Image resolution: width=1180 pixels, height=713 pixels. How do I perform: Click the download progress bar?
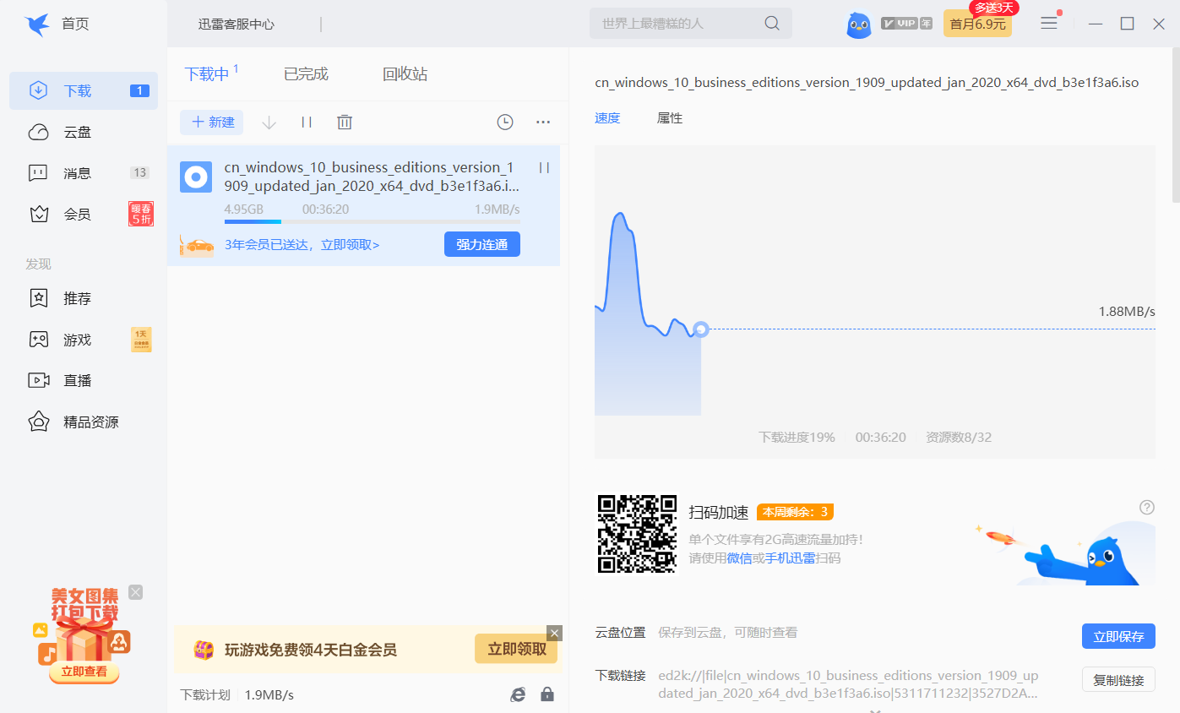click(372, 222)
